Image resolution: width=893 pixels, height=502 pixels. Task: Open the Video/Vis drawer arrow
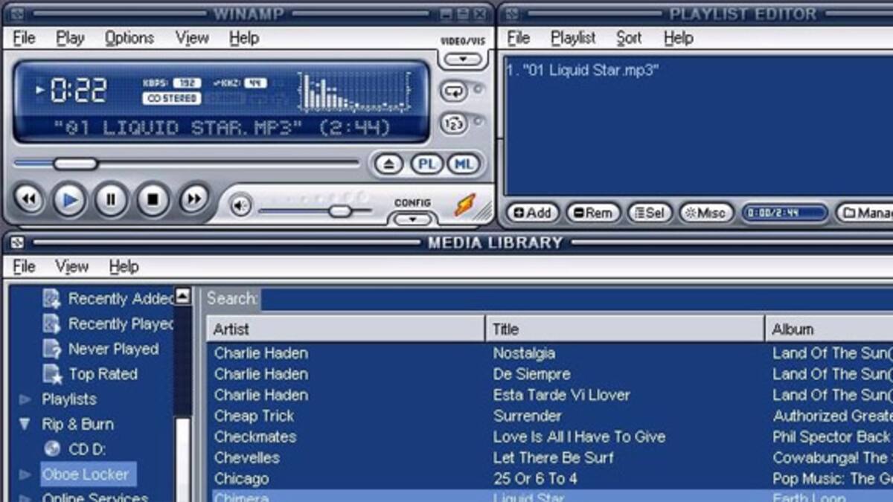(463, 59)
